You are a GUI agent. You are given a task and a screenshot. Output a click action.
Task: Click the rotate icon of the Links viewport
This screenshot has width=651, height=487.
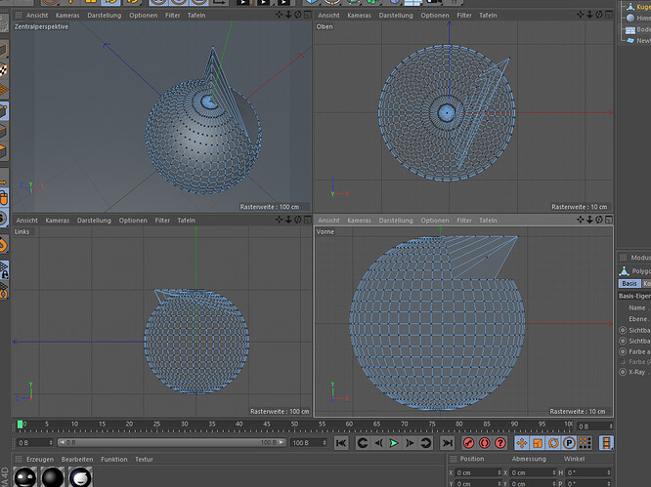pyautogui.click(x=298, y=220)
